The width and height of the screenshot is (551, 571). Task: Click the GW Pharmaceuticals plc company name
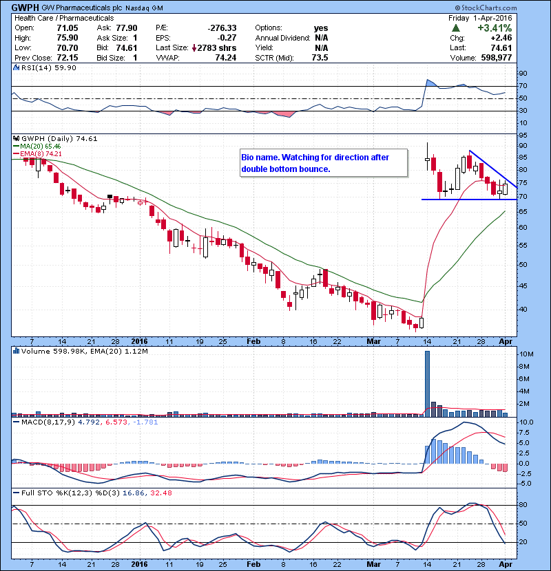(82, 8)
